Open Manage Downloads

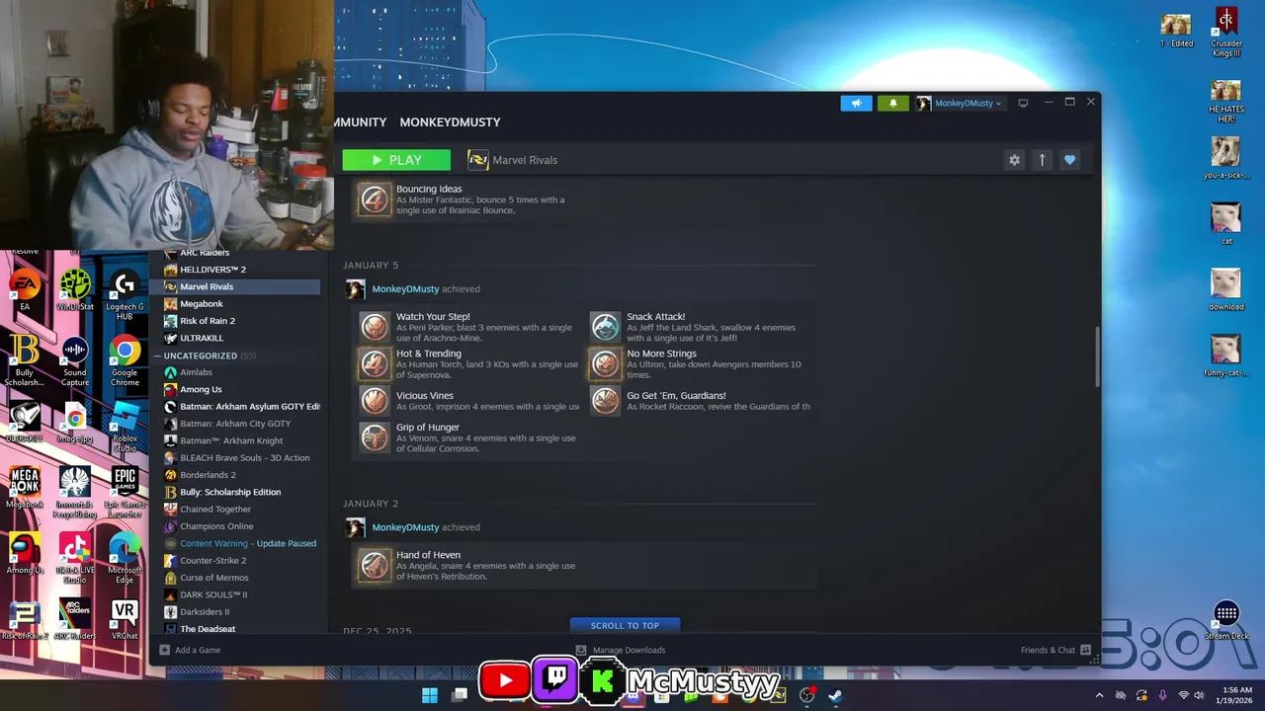[x=621, y=650]
